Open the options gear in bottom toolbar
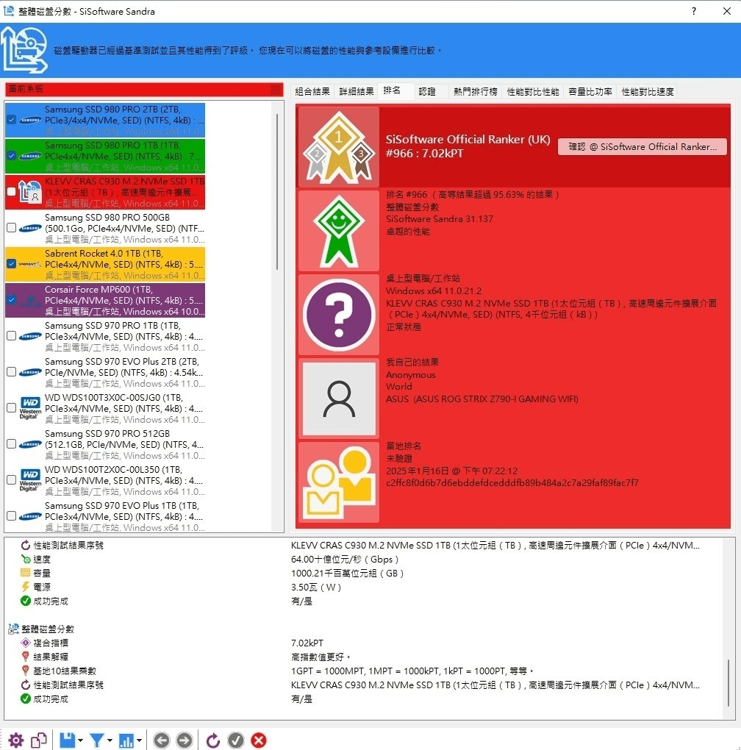 (15, 740)
